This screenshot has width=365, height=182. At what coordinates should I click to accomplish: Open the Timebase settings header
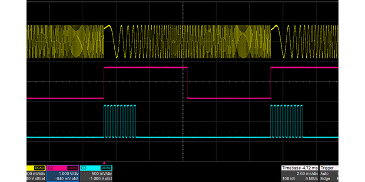301,167
